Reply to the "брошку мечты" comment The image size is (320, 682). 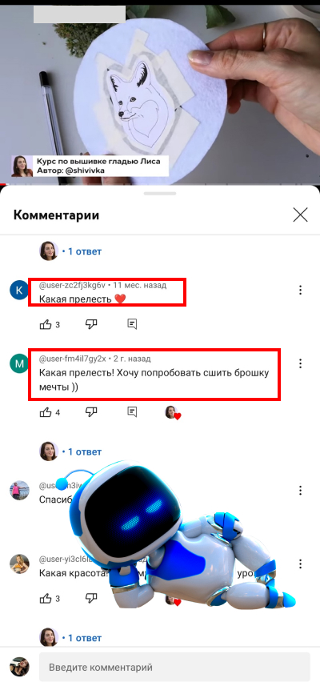[x=132, y=412]
